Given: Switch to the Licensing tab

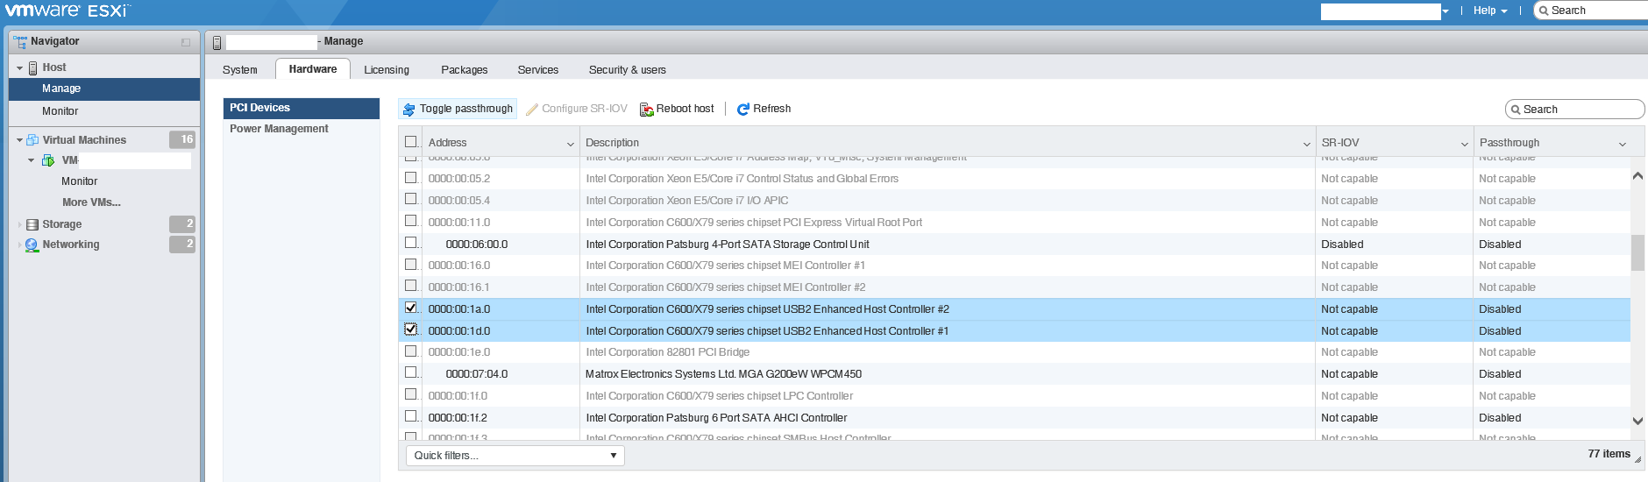Looking at the screenshot, I should point(387,70).
